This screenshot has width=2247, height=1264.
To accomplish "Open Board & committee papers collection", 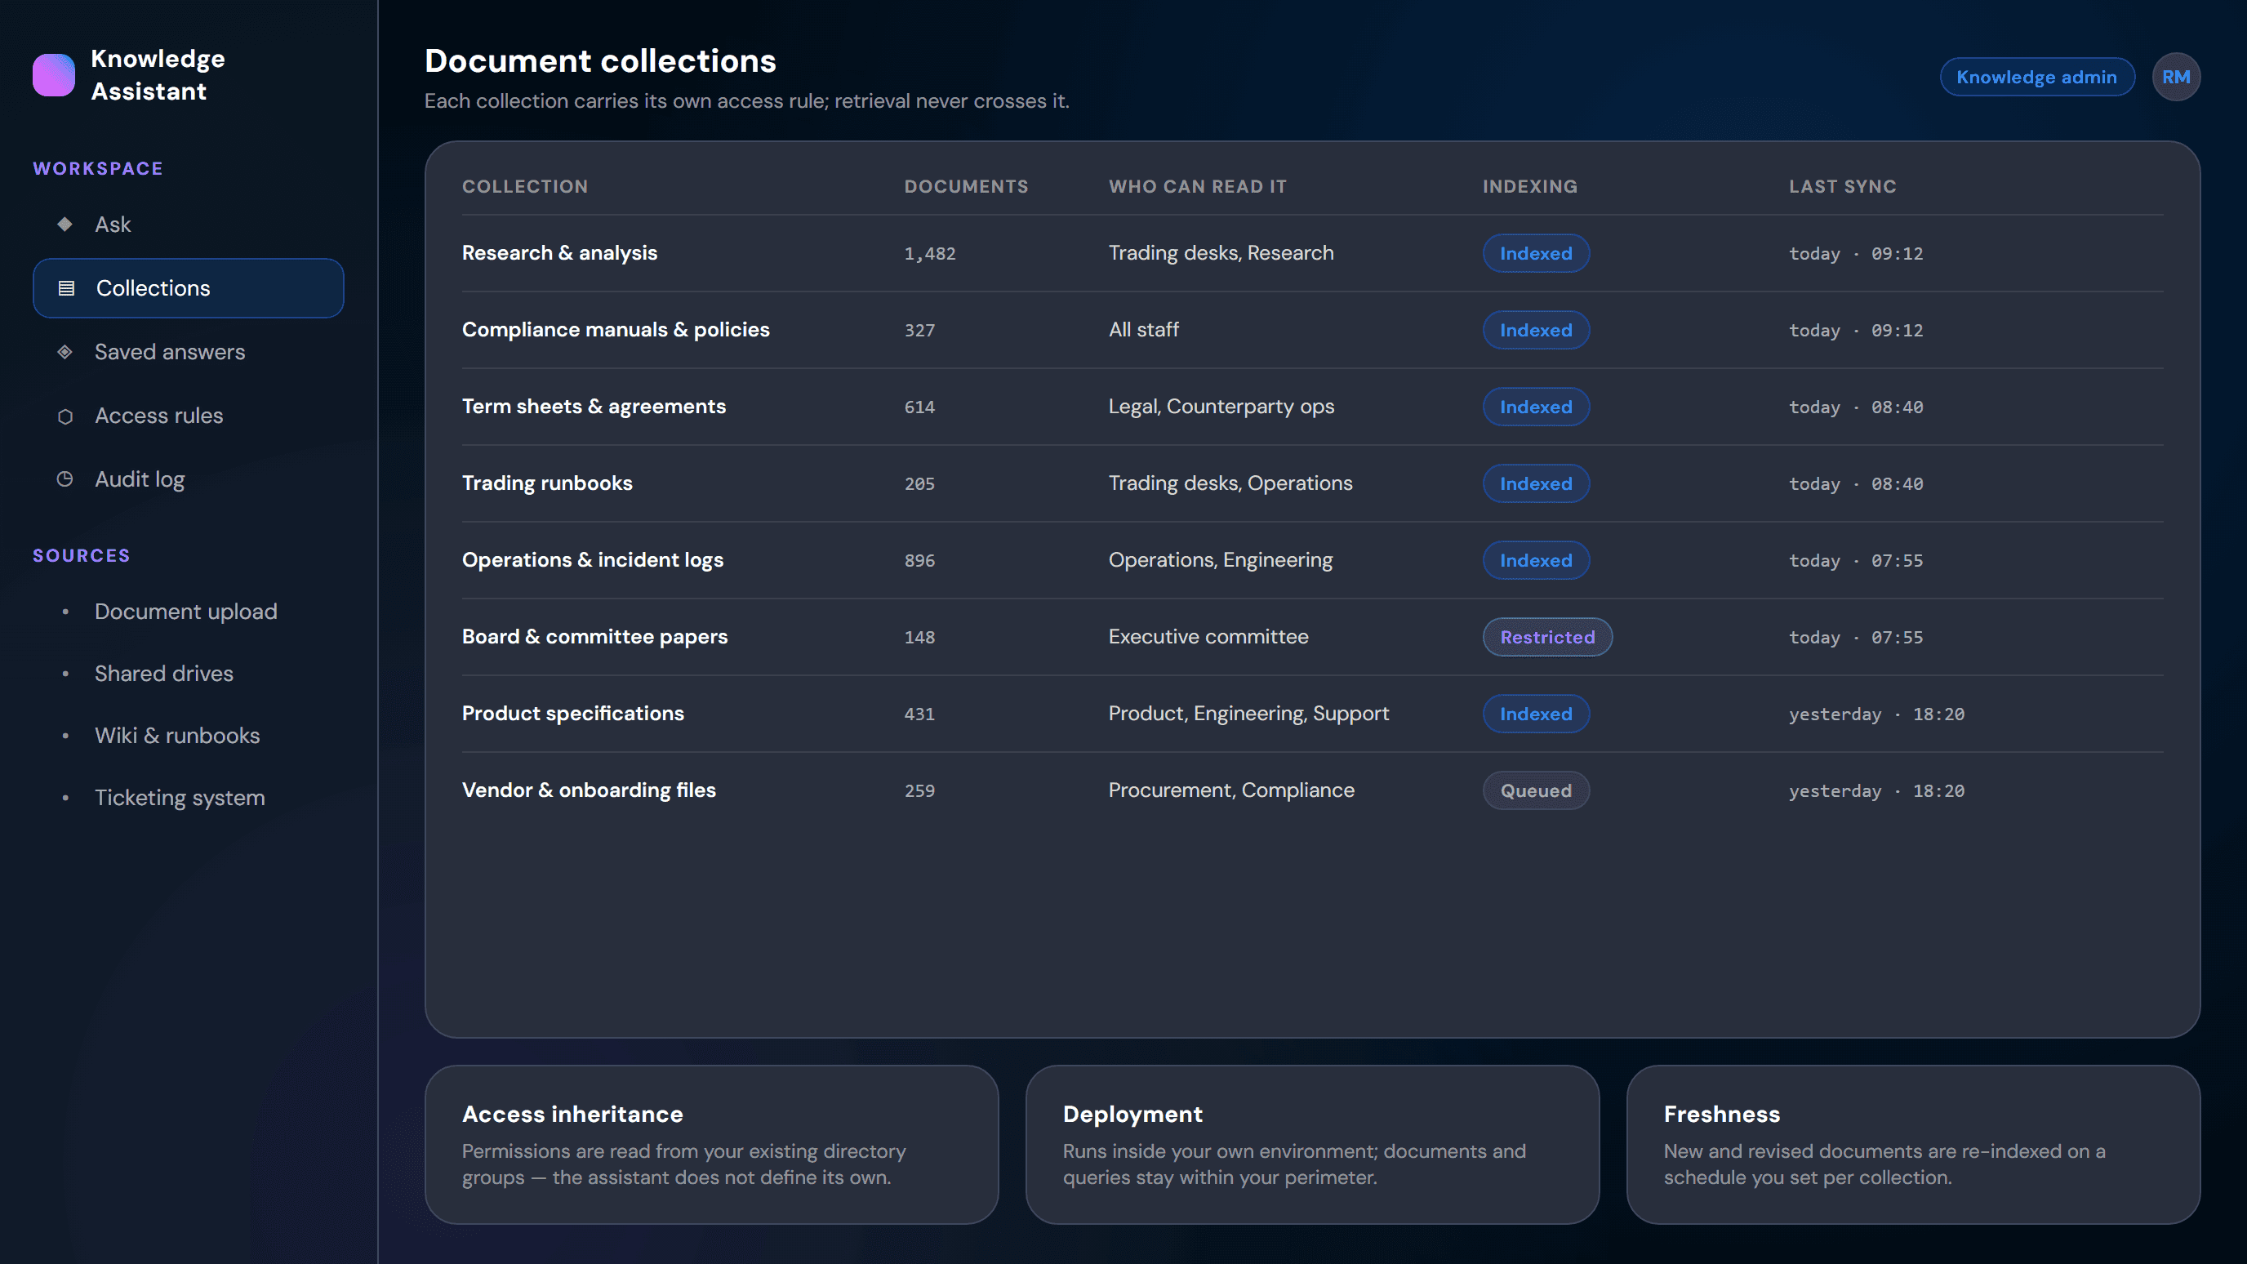I will (594, 637).
